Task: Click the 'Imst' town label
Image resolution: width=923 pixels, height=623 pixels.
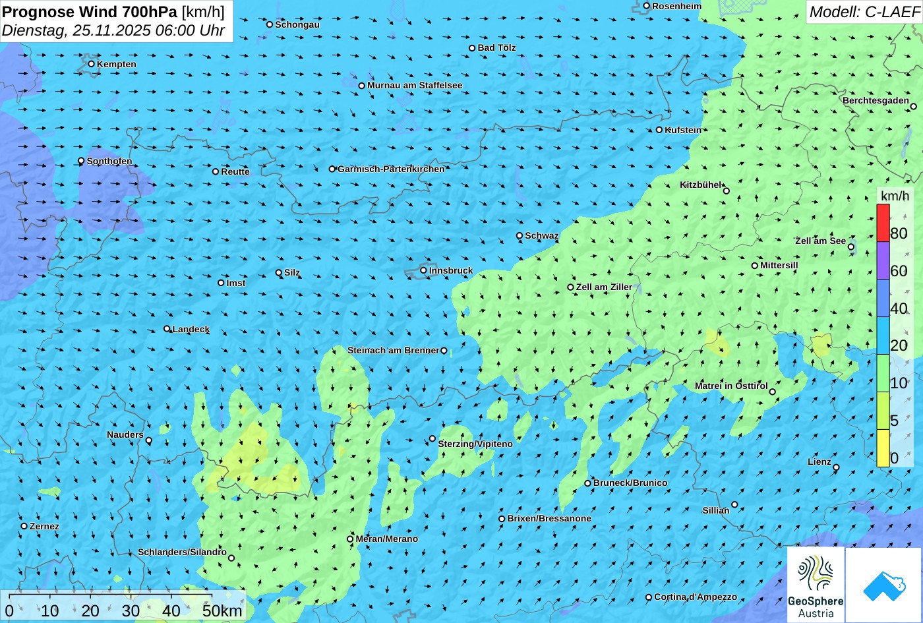Action: [236, 283]
